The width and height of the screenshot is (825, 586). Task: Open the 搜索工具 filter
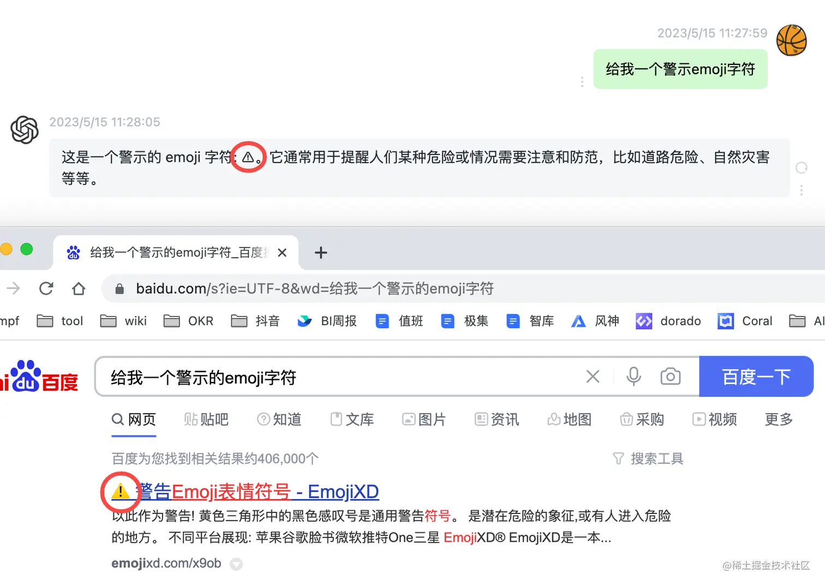coord(648,459)
